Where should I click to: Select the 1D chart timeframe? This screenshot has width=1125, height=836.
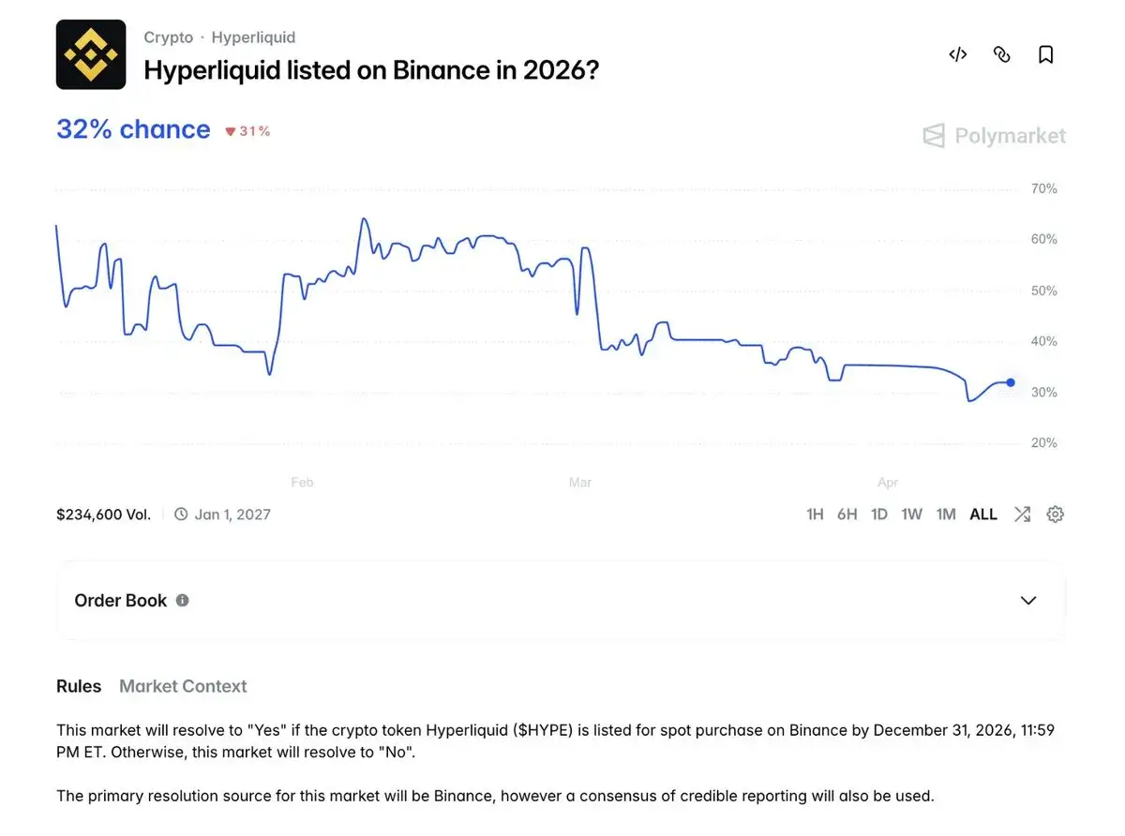point(878,514)
